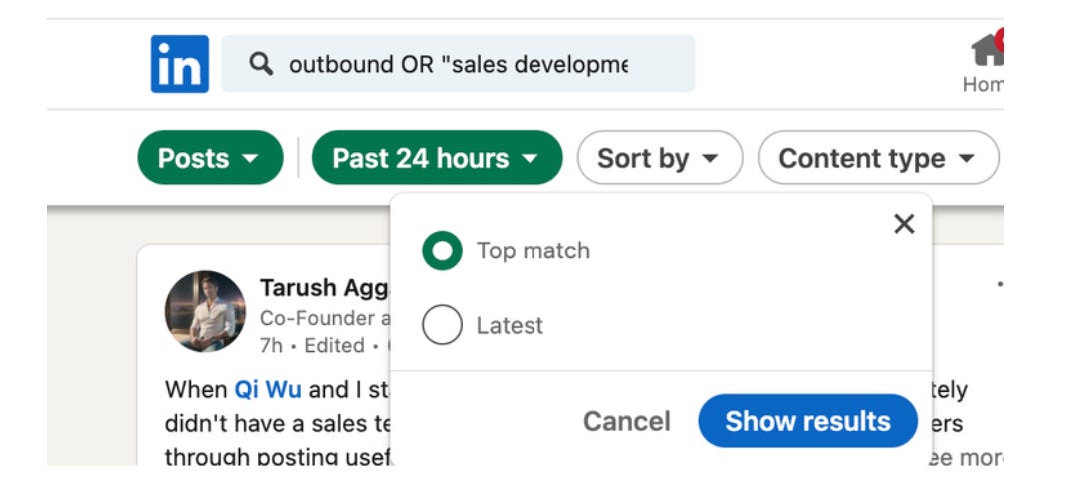Cancel the sort selection
The height and width of the screenshot is (499, 1069).
[x=627, y=421]
